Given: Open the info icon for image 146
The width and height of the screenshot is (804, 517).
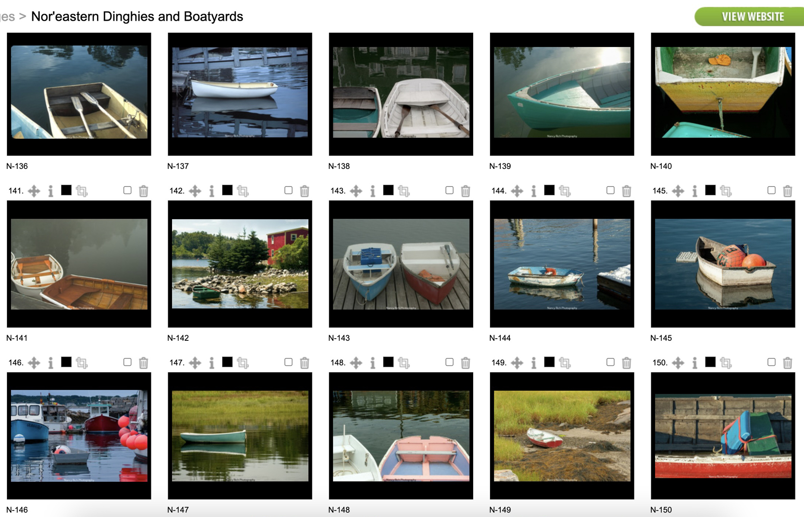Looking at the screenshot, I should pos(51,363).
